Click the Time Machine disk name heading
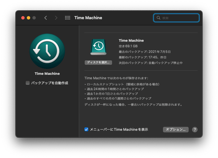218x158 pixels. (131, 40)
